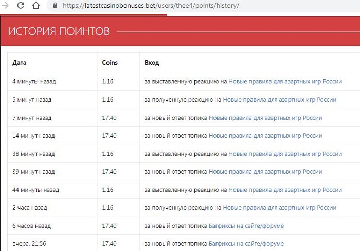Click the 17.40 value in 6 часов назад row
The image size is (360, 251).
pos(109,226)
